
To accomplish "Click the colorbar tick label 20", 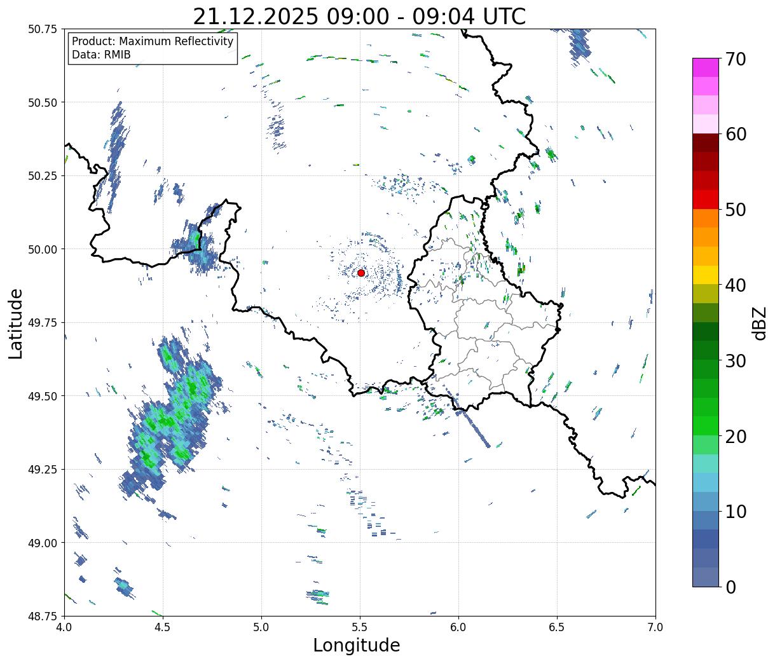I will [736, 436].
